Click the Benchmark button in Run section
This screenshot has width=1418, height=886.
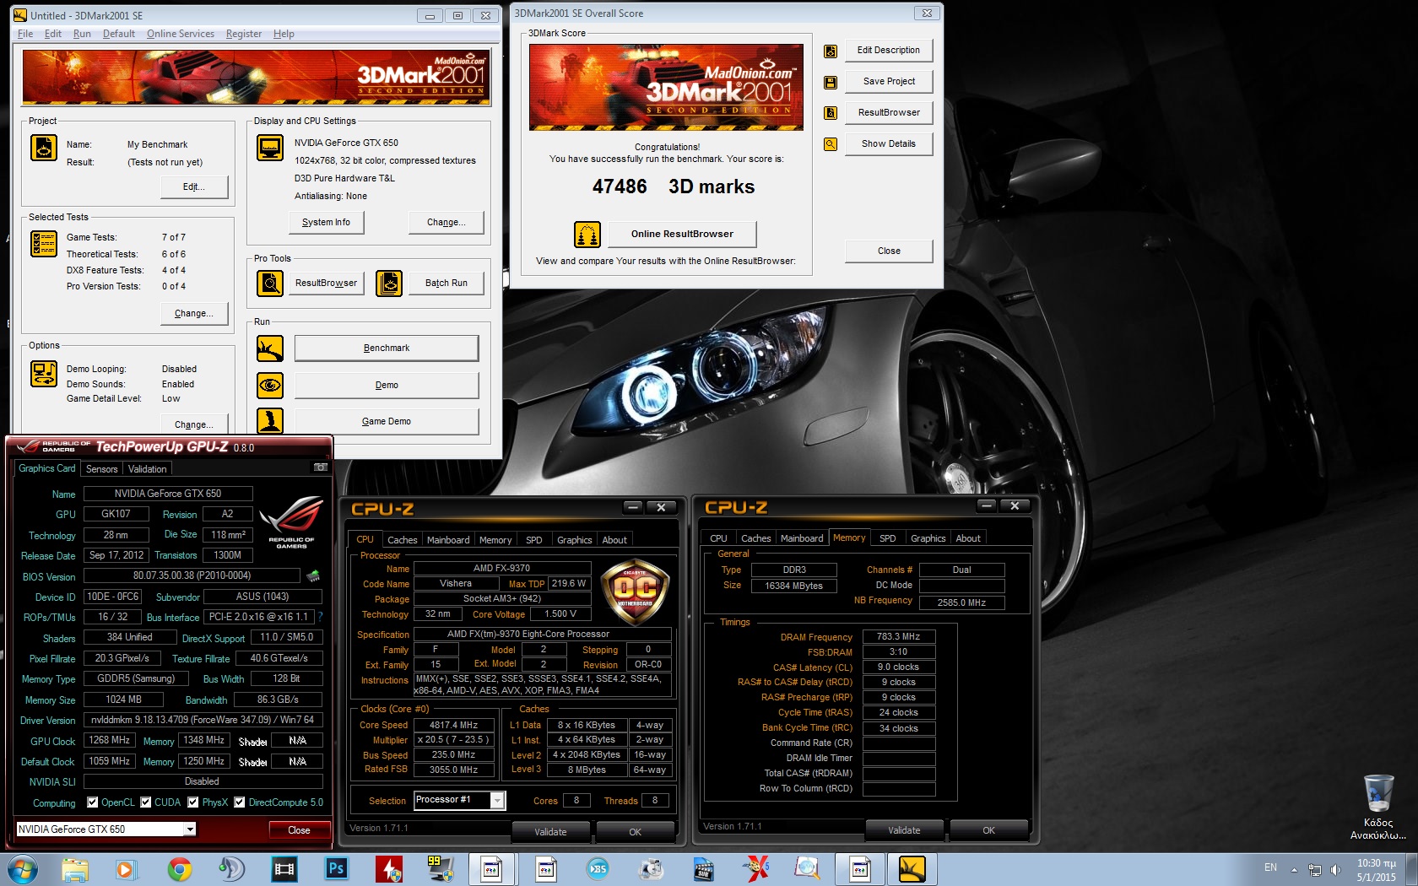click(387, 348)
